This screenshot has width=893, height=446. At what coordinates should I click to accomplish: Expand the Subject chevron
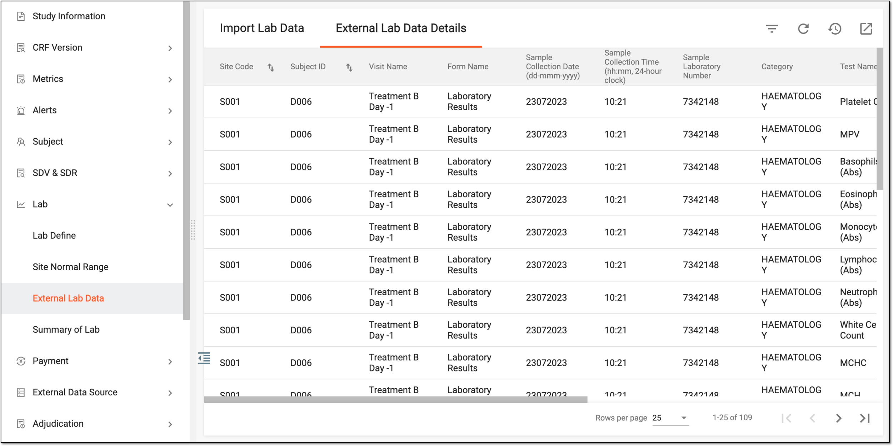coord(170,142)
